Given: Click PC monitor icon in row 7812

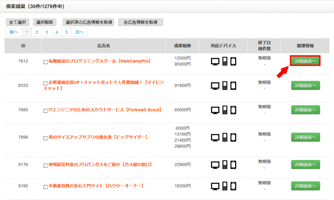Looking at the screenshot, I should point(215,62).
